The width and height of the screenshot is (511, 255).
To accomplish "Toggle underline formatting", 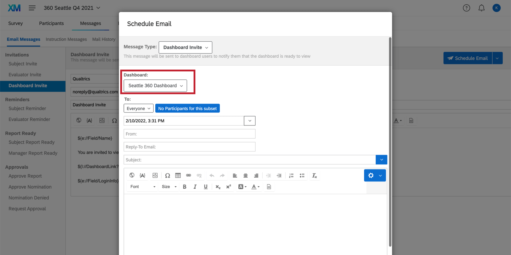I will 206,187.
